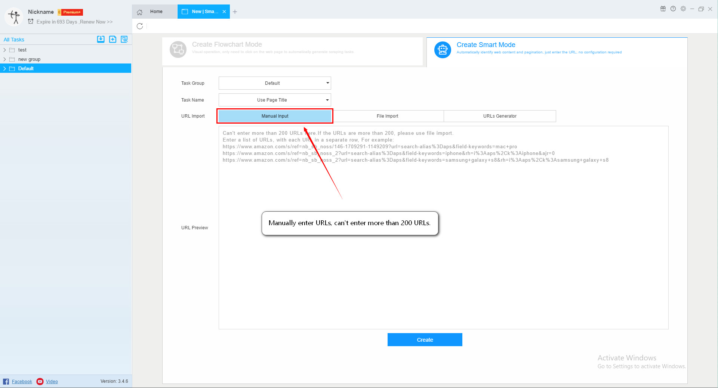The image size is (718, 388).
Task: Click the Home tab house icon
Action: pyautogui.click(x=140, y=12)
